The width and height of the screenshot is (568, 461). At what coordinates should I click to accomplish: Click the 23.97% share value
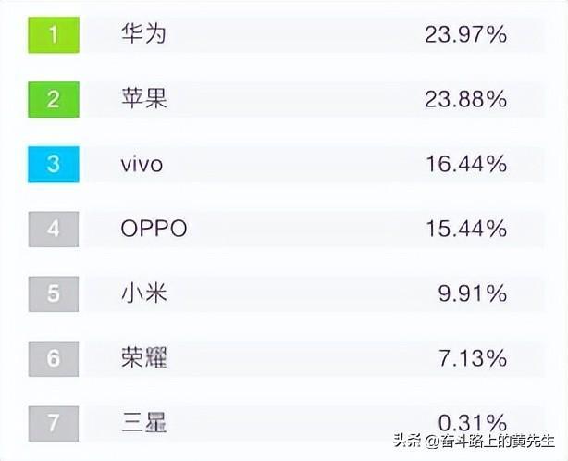click(465, 35)
